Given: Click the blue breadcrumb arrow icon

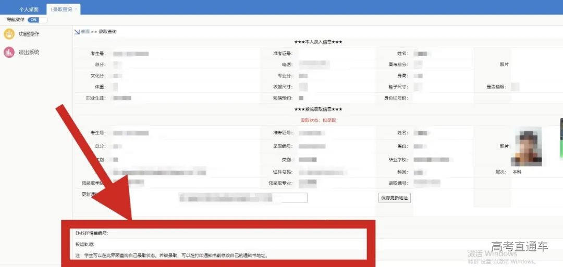Looking at the screenshot, I should [x=77, y=32].
